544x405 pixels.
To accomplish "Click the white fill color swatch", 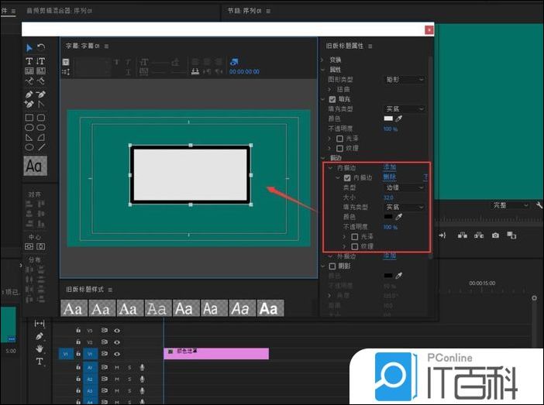I will [388, 119].
